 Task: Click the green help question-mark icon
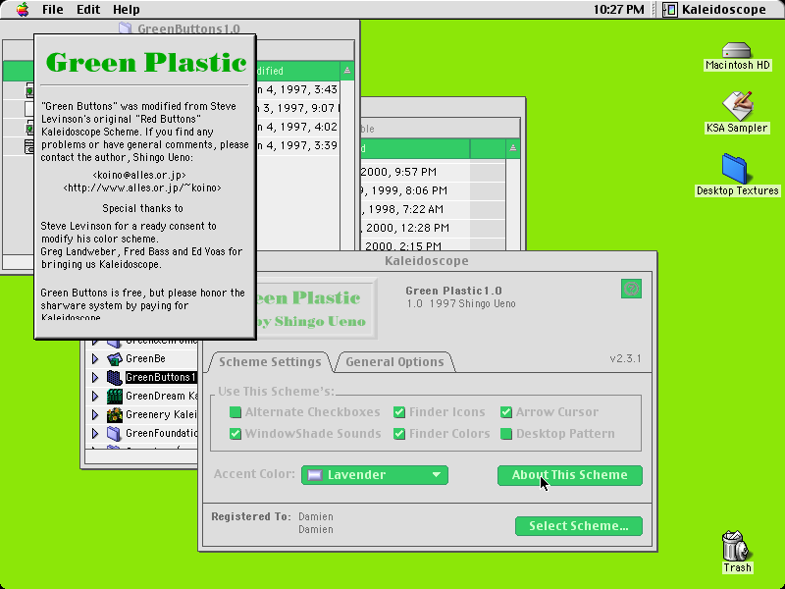coord(631,289)
